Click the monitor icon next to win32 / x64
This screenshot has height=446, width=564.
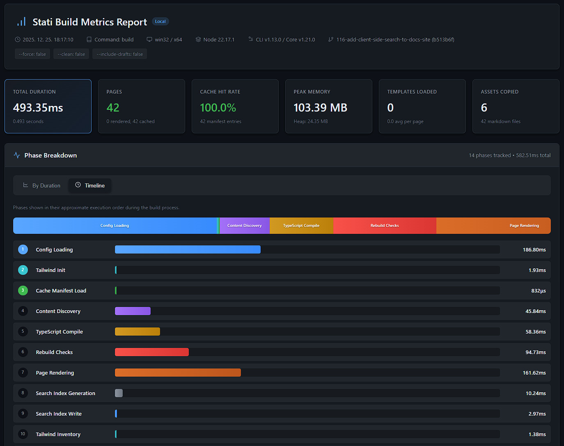(149, 39)
